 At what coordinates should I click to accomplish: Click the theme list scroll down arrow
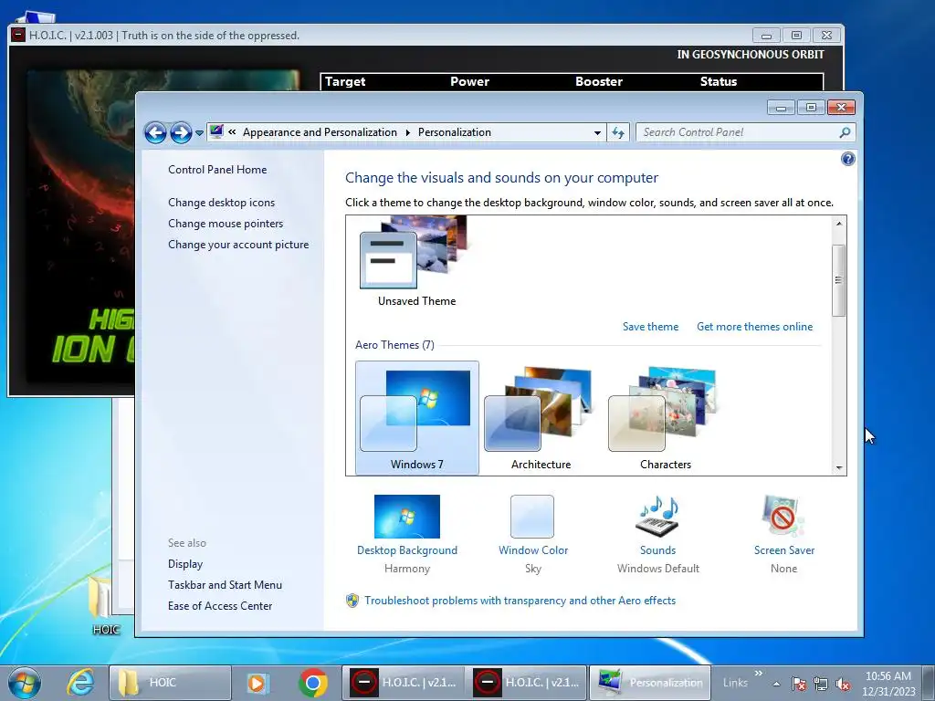tap(839, 468)
